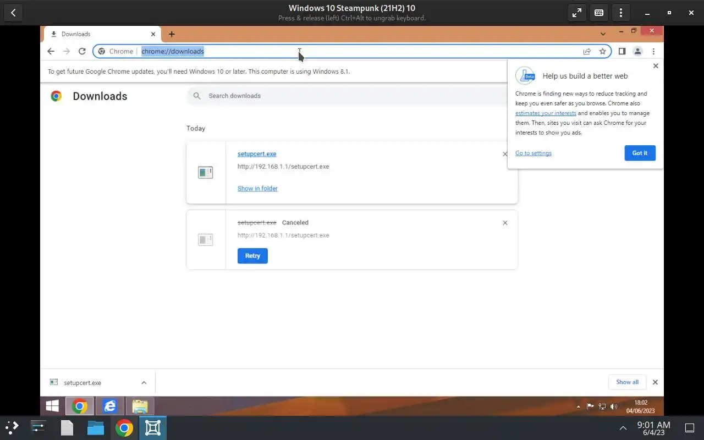Retry the canceled download
Image resolution: width=704 pixels, height=440 pixels.
click(252, 256)
